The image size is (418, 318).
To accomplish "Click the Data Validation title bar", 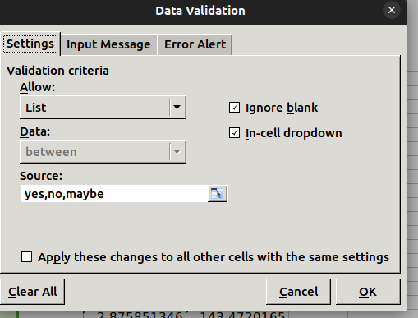I will tap(200, 11).
